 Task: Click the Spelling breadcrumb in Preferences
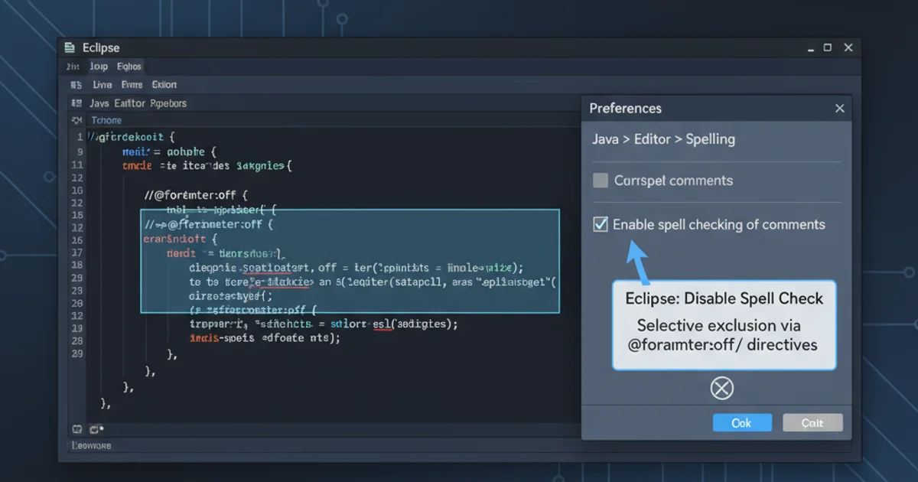pos(710,139)
